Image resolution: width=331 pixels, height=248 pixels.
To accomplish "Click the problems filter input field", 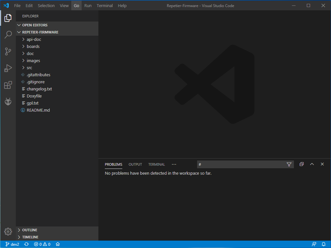I will click(241, 164).
